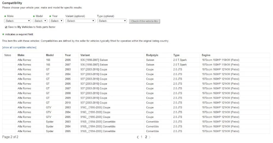The height and width of the screenshot is (143, 273).
Task: Click the Type column header
Action: pyautogui.click(x=176, y=55)
